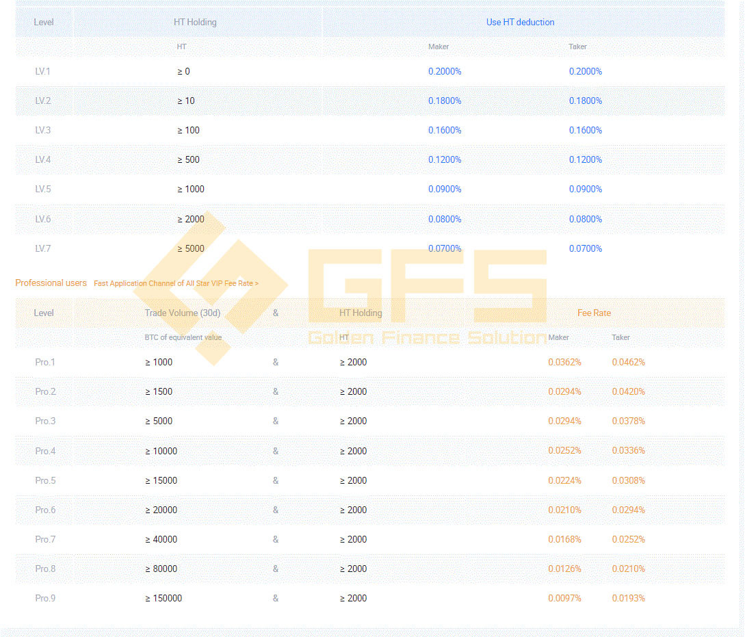Select the LV.7 level label
The width and height of the screenshot is (745, 637).
[x=43, y=248]
